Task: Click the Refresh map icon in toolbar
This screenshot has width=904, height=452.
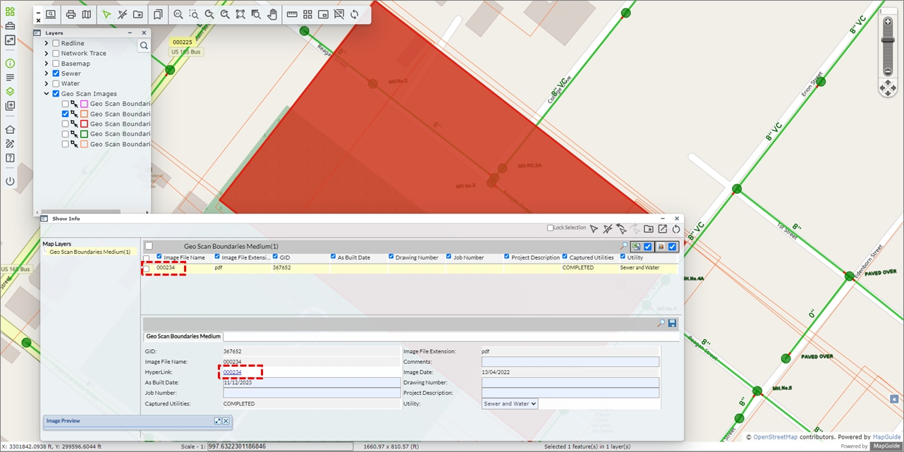Action: [x=354, y=14]
